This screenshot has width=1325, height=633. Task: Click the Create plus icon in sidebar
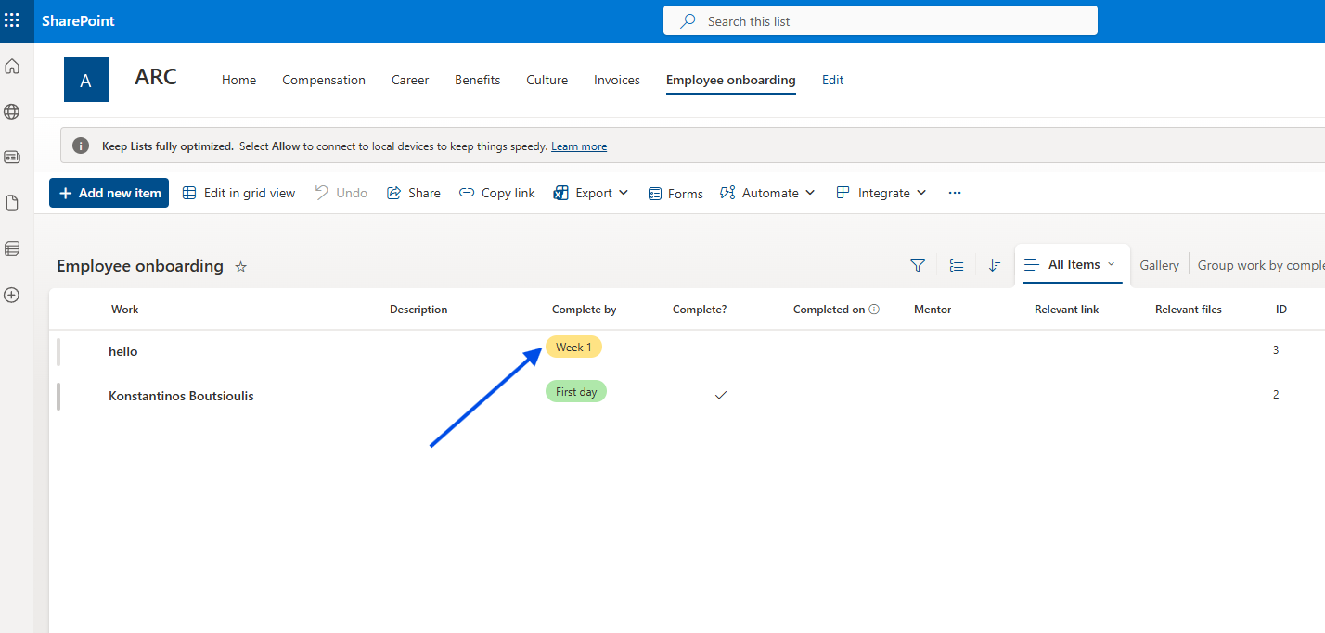tap(12, 295)
